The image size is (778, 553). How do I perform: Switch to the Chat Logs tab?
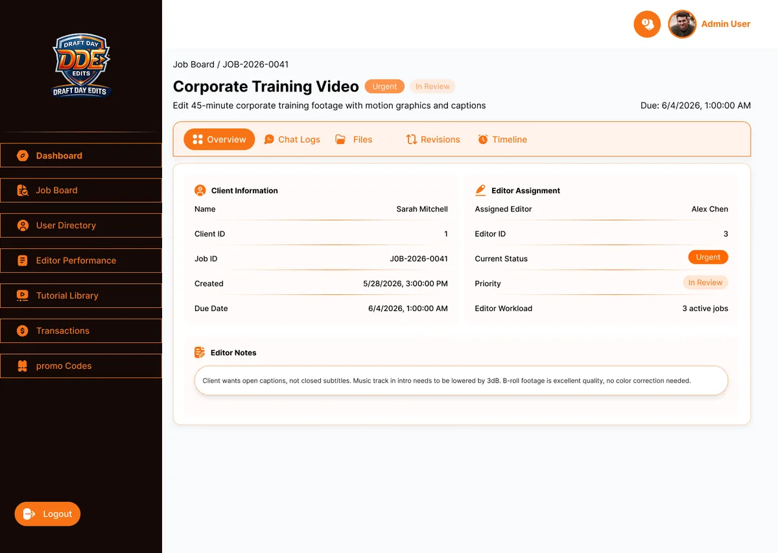[x=292, y=139]
